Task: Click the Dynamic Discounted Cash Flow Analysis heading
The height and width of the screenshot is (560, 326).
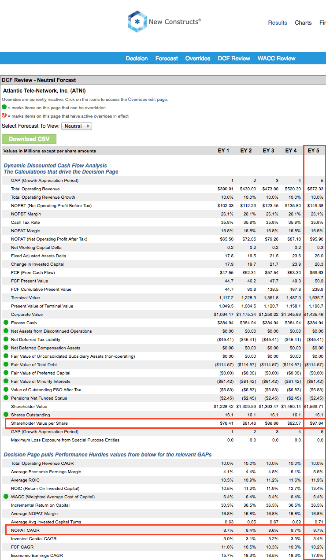Action: click(55, 166)
